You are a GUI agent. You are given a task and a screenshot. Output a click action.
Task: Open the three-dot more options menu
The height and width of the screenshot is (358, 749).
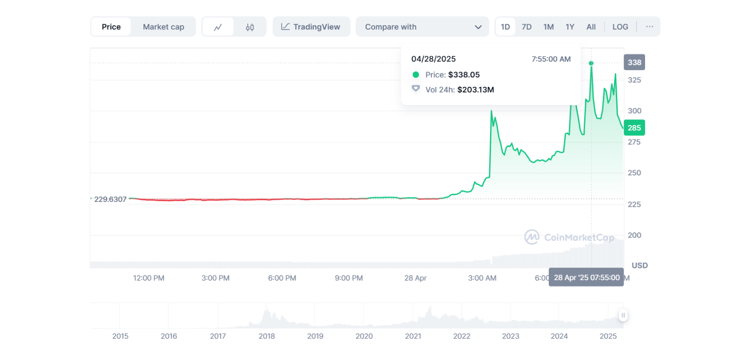[650, 27]
